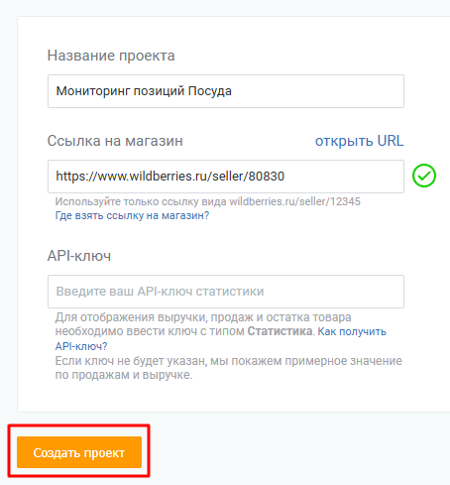Click the wildberries.ru/seller/12345 hint text
The image size is (450, 485).
pyautogui.click(x=294, y=201)
